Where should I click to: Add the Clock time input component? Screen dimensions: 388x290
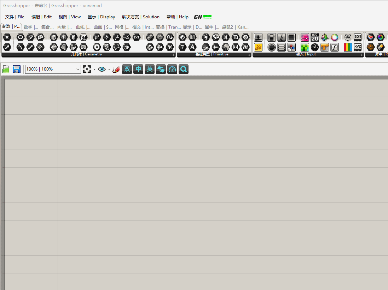pos(315,47)
